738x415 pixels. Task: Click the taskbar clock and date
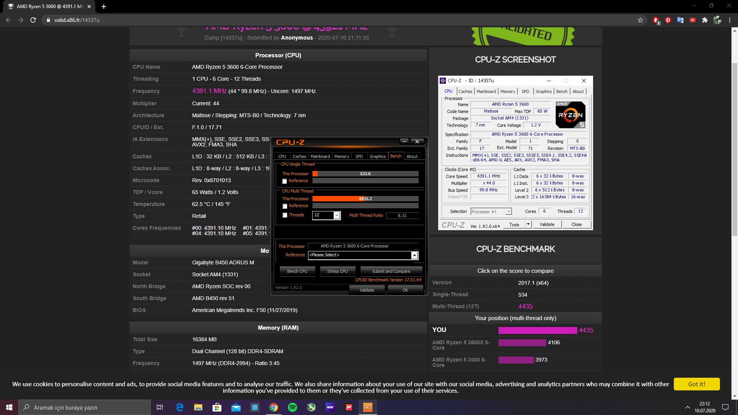coord(705,407)
